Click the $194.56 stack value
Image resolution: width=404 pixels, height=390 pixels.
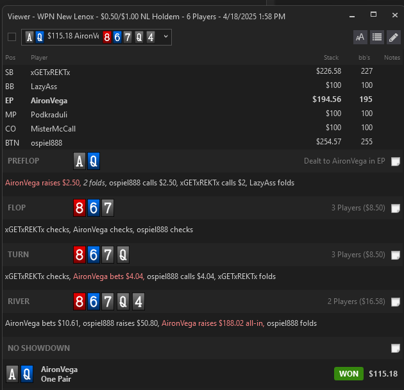326,99
